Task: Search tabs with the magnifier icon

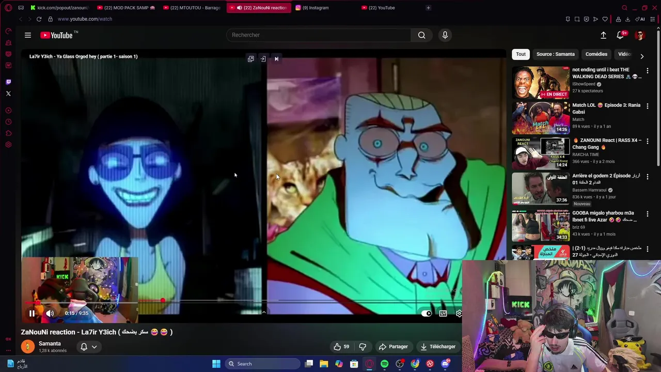Action: pos(624,8)
